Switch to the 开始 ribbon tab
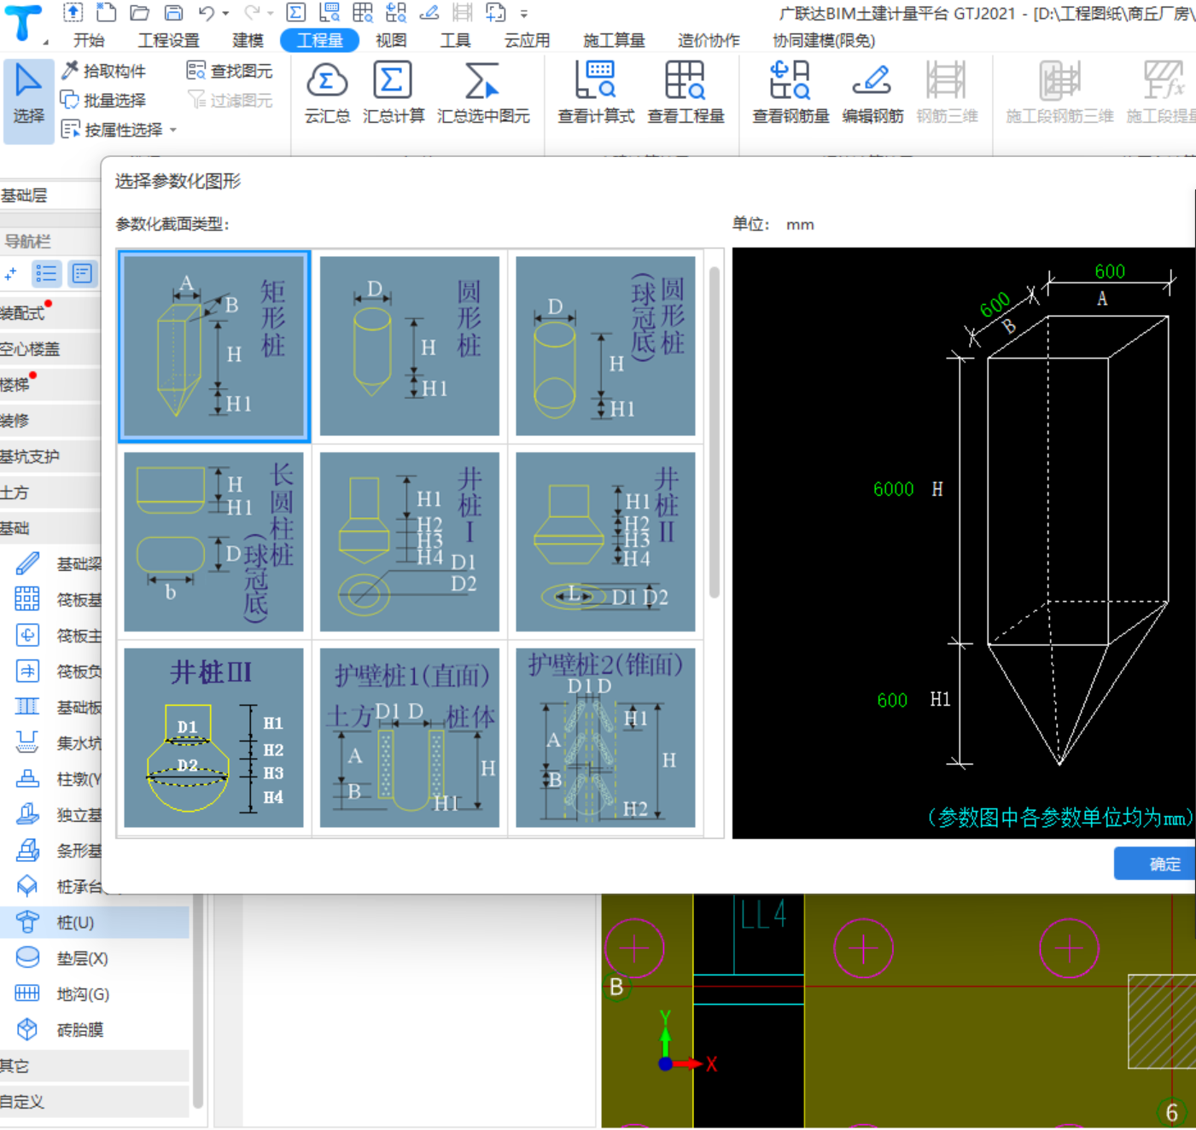Screen dimensions: 1196x1130 [89, 40]
